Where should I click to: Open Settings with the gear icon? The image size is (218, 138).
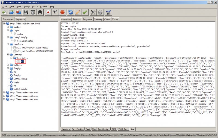[x=100, y=12]
